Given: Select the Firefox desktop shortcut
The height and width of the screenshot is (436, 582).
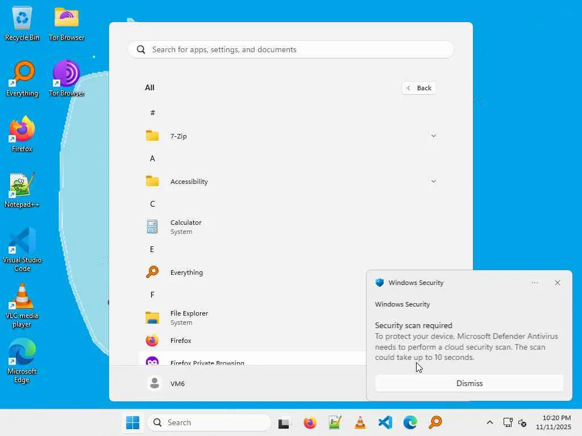Looking at the screenshot, I should [x=22, y=134].
